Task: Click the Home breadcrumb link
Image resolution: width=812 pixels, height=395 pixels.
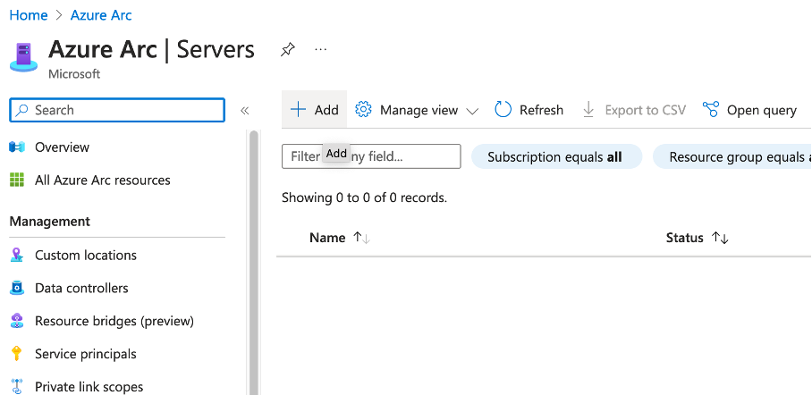Action: [29, 15]
